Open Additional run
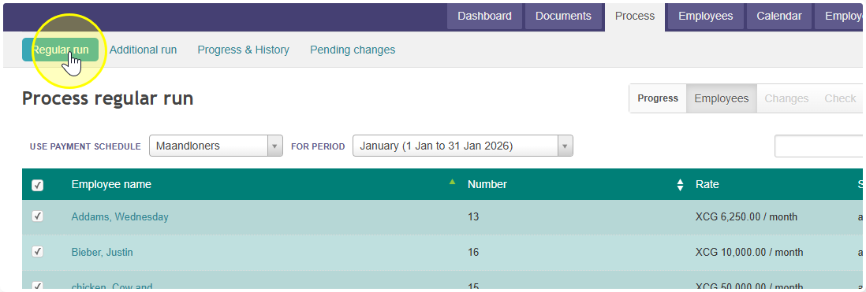Viewport: 866px width, 292px height. point(143,50)
